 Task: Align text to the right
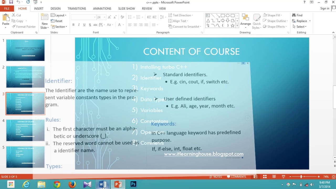click(141, 25)
